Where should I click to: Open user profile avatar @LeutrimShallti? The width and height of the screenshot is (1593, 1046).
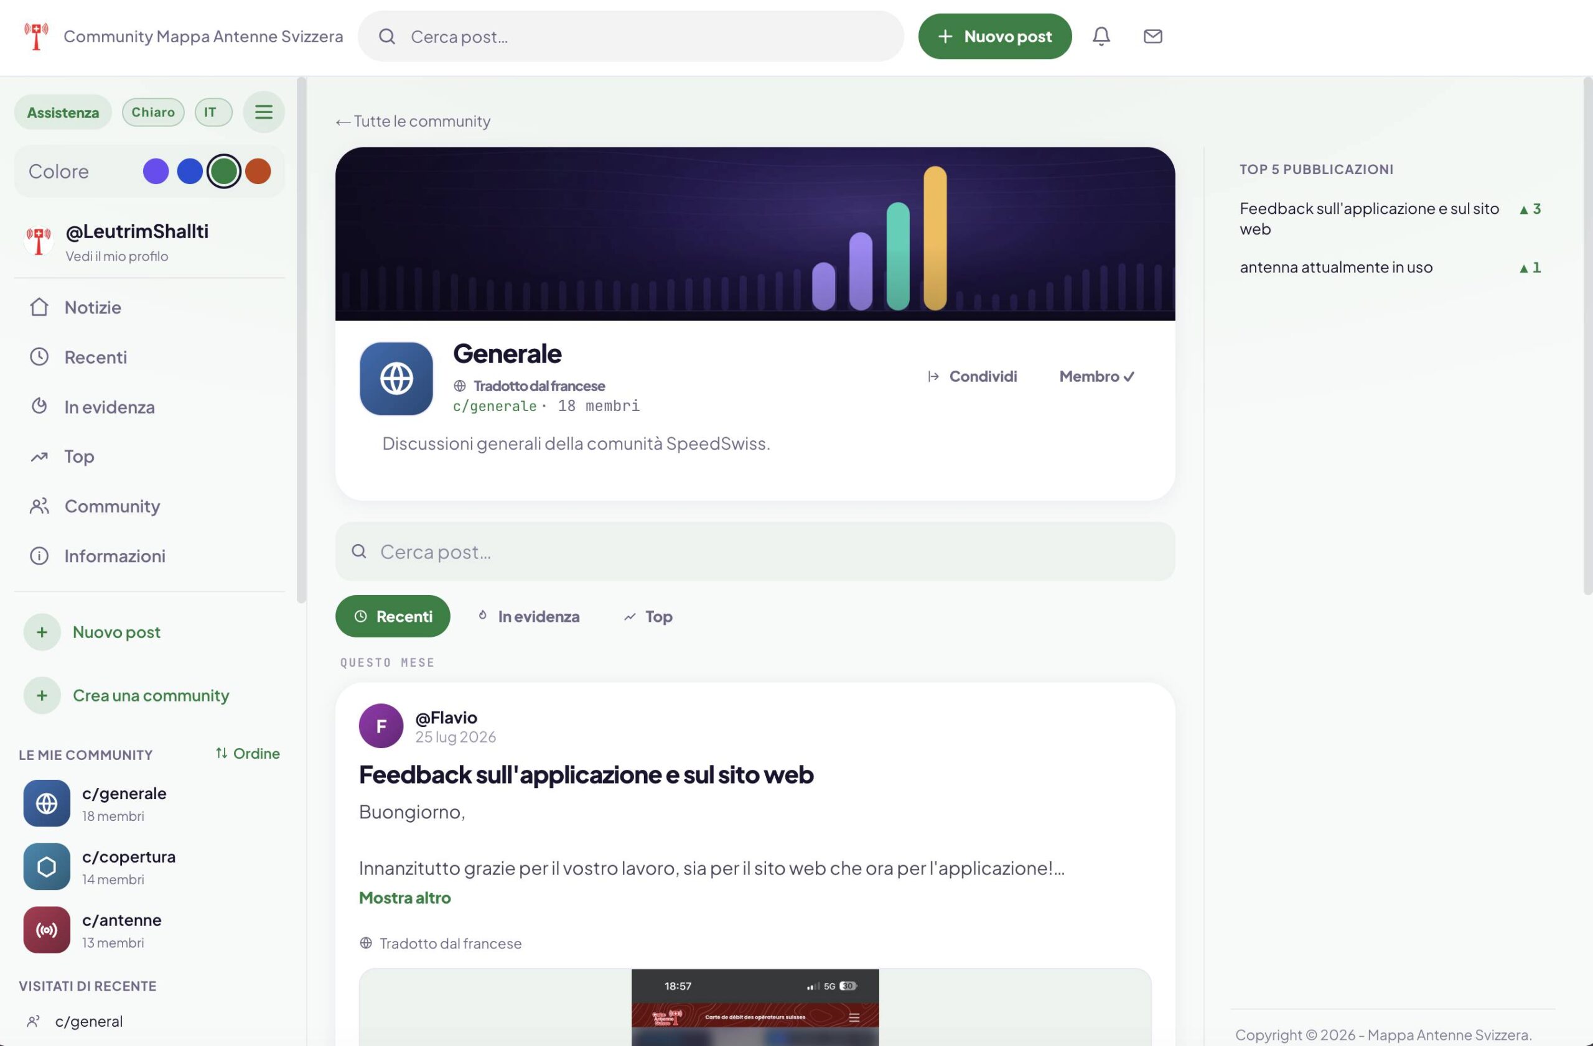pyautogui.click(x=39, y=241)
